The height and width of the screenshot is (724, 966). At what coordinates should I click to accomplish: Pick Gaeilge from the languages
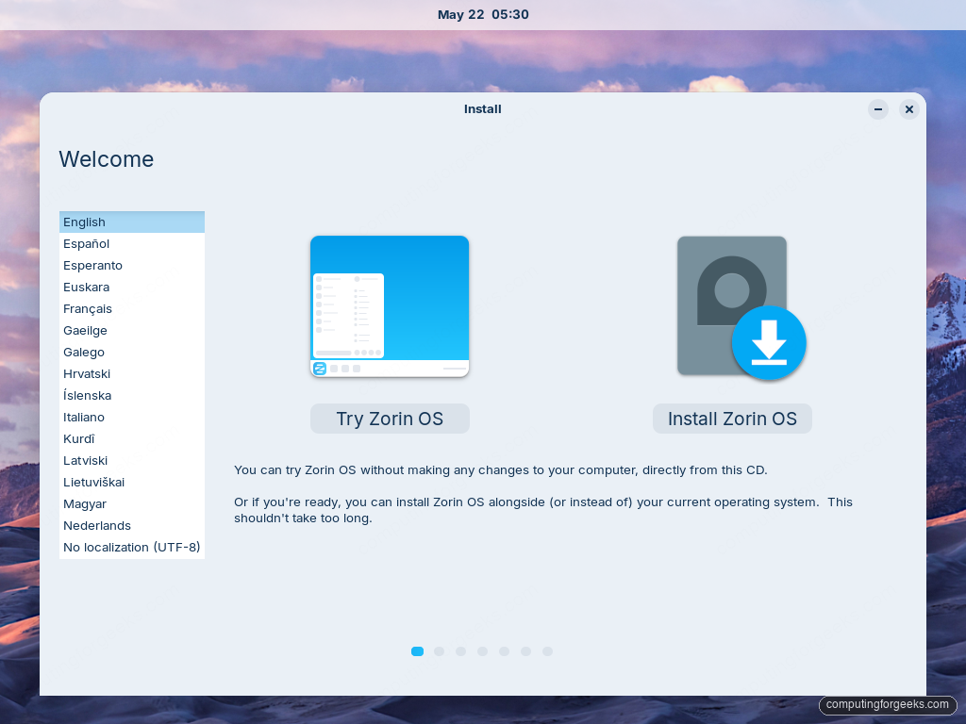(x=132, y=331)
